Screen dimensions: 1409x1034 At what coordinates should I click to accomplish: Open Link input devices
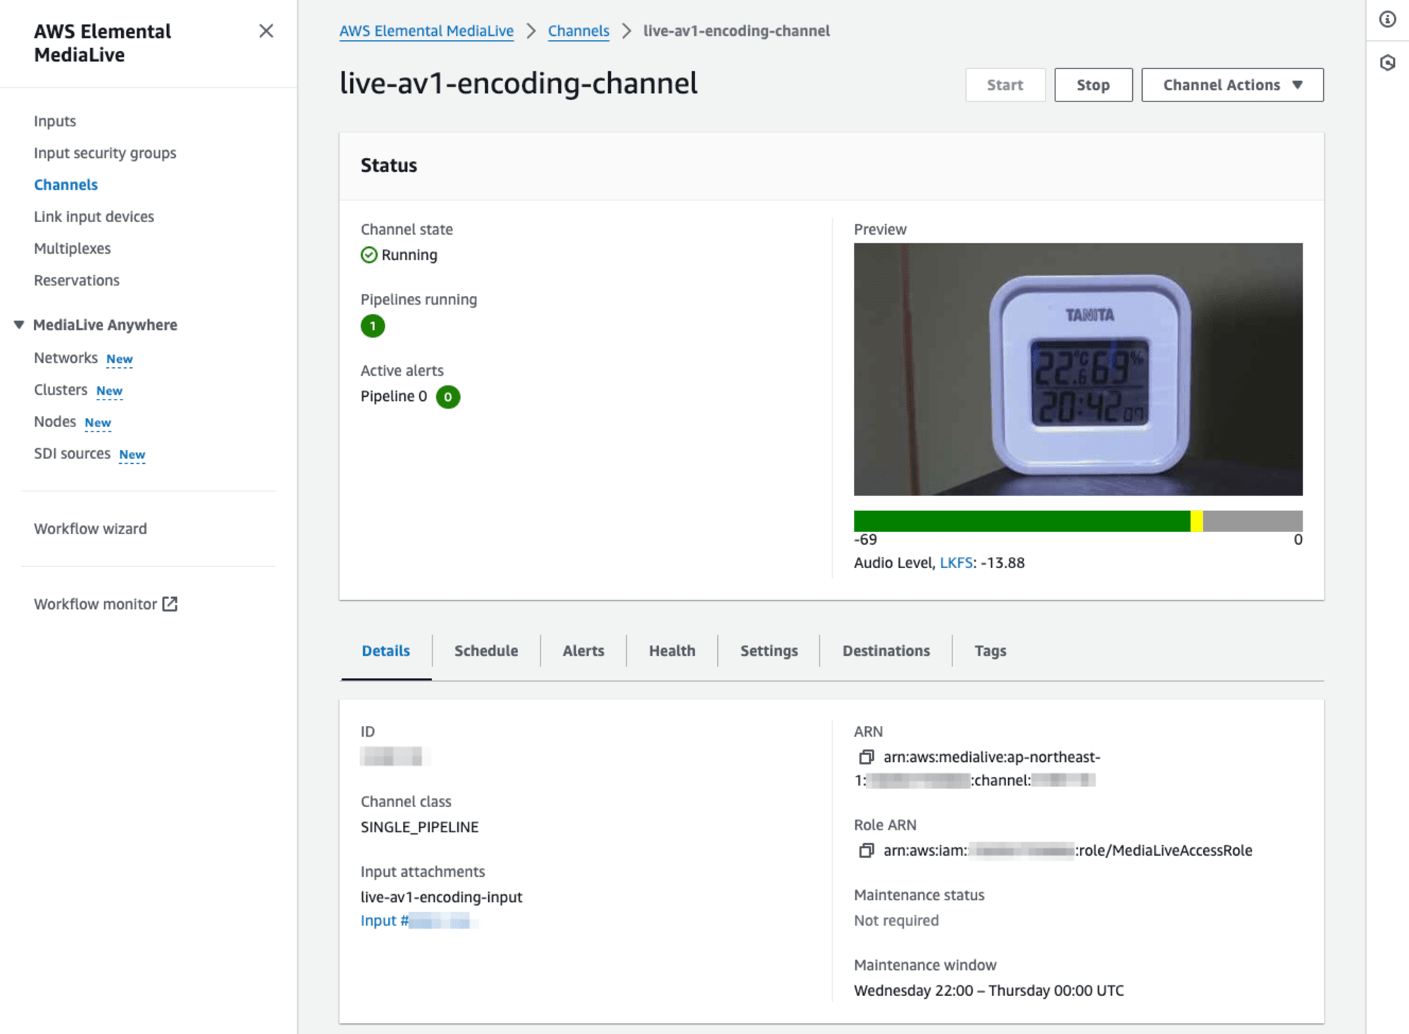coord(94,216)
